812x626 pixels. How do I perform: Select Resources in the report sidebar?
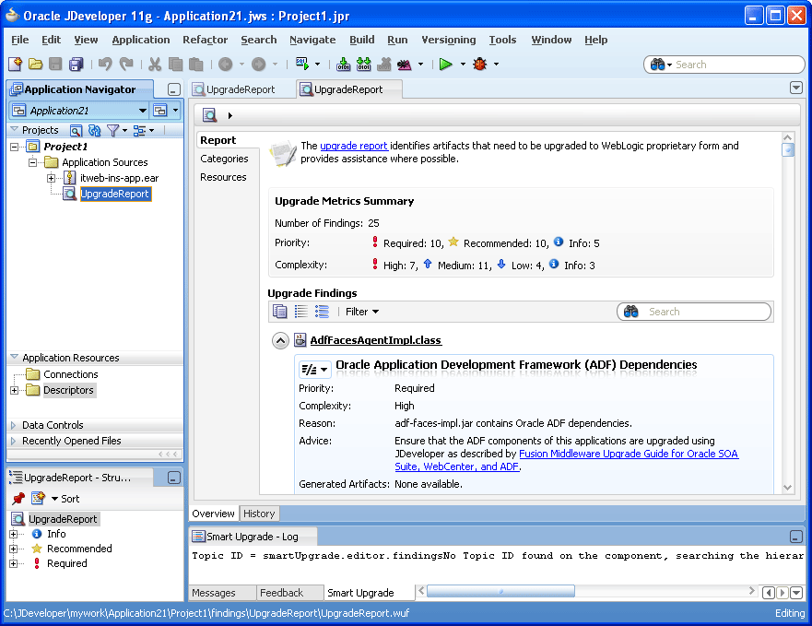click(223, 177)
